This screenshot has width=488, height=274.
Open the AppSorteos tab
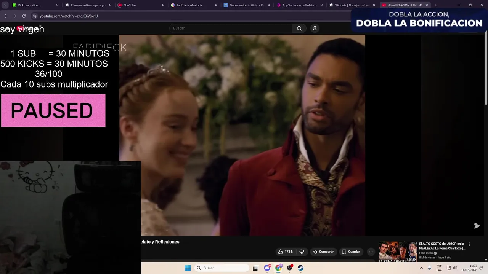tap(299, 5)
